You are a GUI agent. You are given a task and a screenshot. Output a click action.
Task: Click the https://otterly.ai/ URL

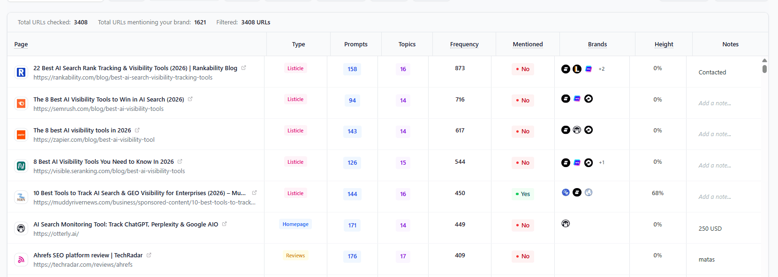click(56, 233)
